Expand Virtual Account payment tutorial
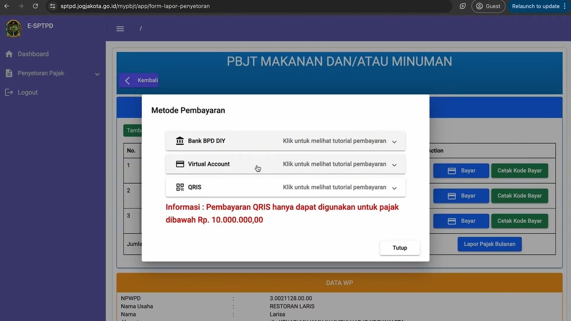Image resolution: width=571 pixels, height=321 pixels. [285, 164]
